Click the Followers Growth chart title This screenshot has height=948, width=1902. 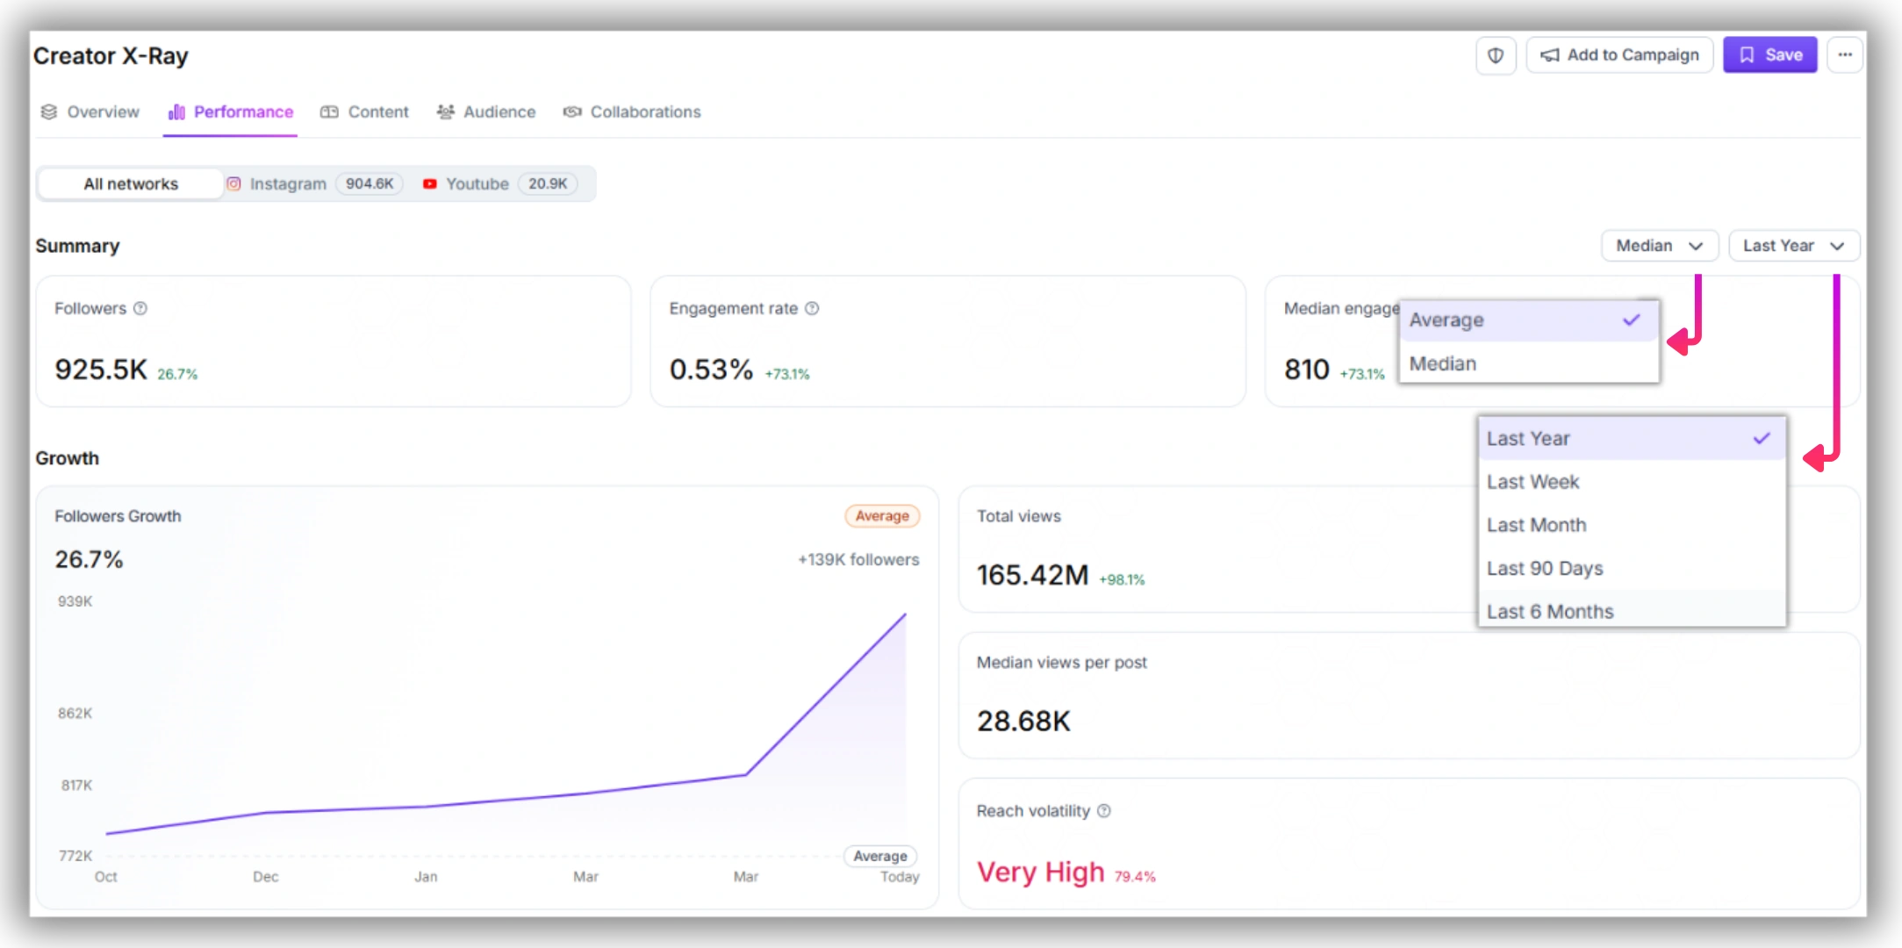[x=118, y=516]
